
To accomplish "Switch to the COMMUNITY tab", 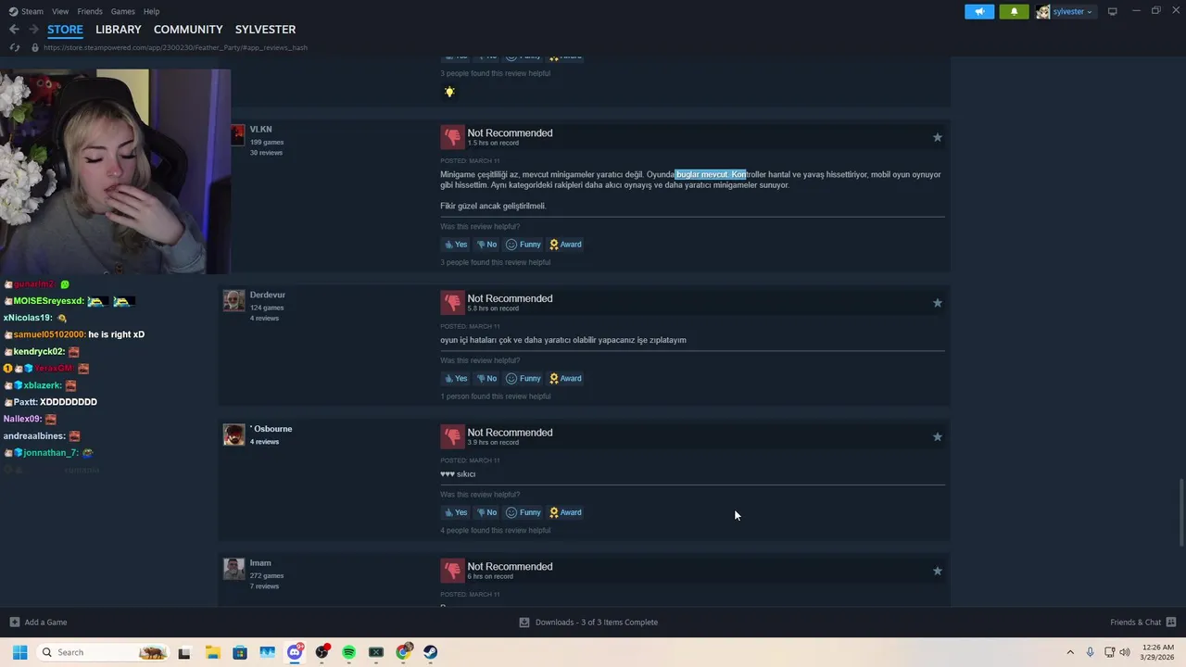I will (x=188, y=30).
